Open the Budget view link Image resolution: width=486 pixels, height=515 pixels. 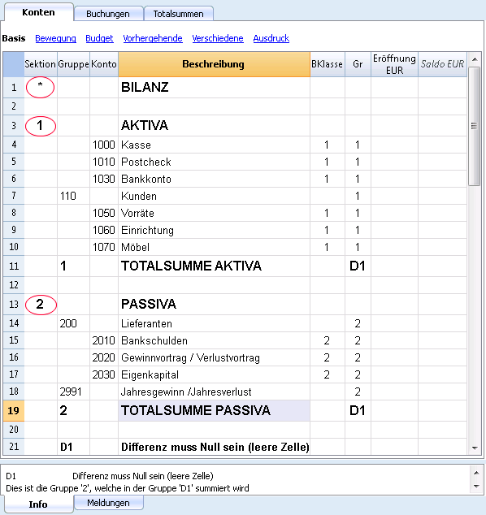click(99, 38)
